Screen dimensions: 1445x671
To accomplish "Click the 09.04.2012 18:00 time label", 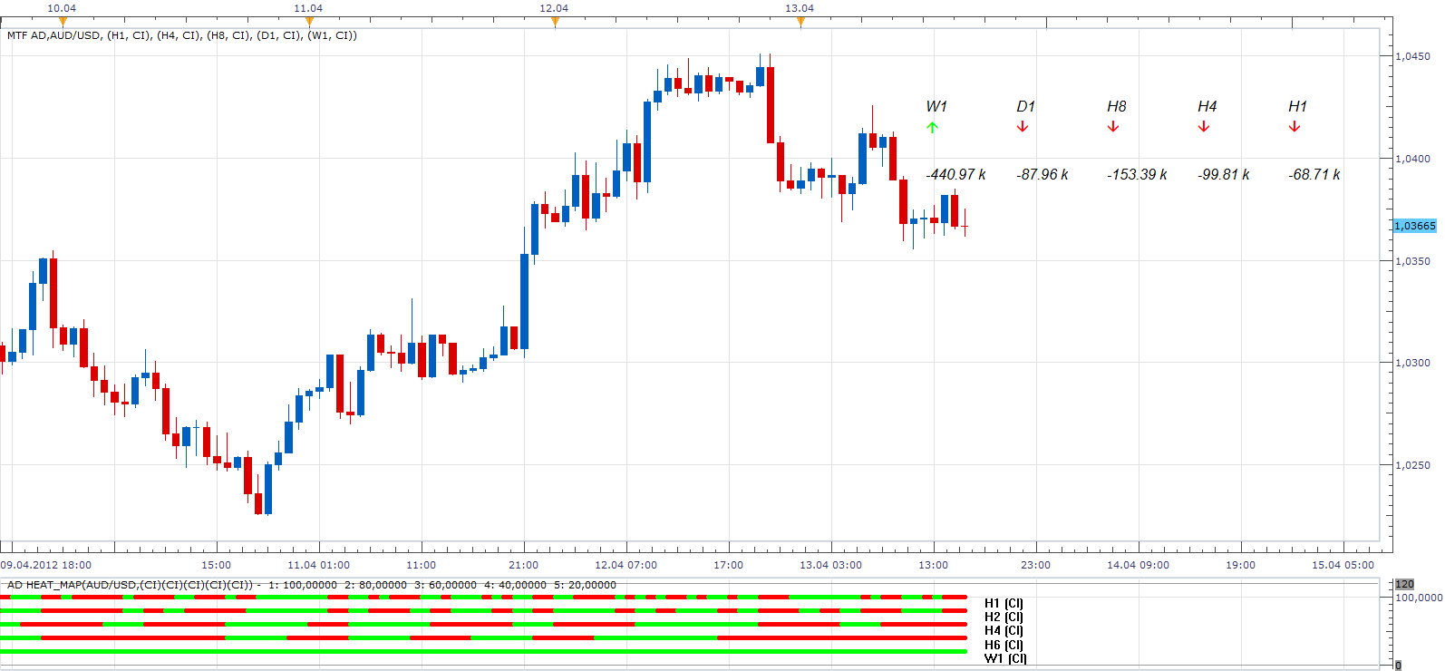I will [x=46, y=565].
